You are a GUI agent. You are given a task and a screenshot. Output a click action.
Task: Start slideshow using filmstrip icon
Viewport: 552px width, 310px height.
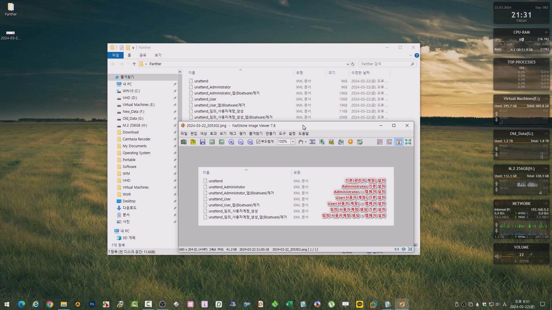(x=313, y=142)
